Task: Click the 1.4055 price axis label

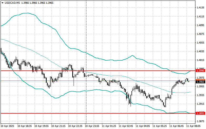Action: pyautogui.click(x=200, y=42)
